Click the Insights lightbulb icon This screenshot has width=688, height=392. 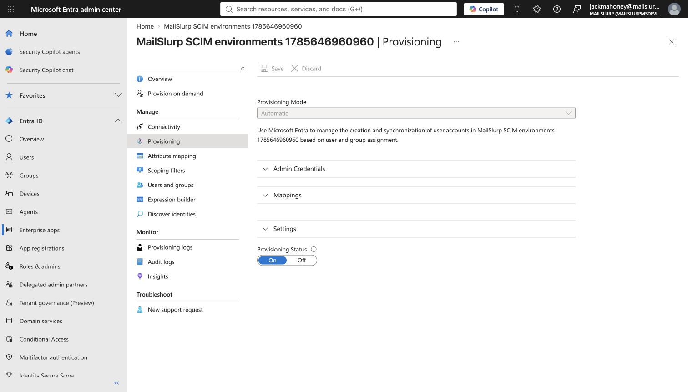(x=140, y=276)
